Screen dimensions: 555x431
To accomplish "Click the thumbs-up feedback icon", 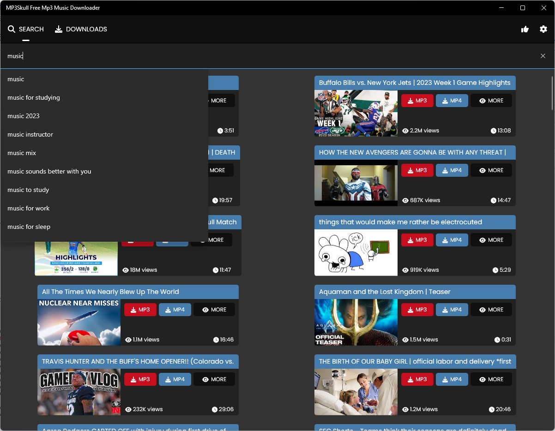I will click(x=525, y=29).
